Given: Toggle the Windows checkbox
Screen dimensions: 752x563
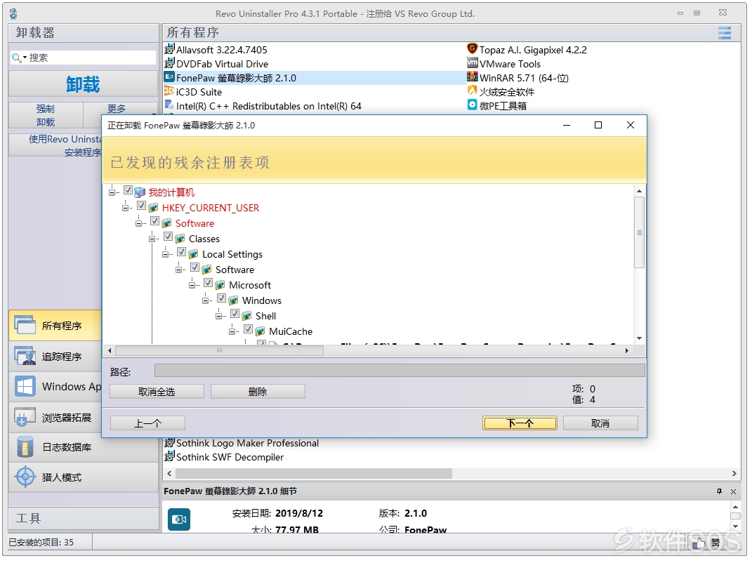Looking at the screenshot, I should pos(222,298).
